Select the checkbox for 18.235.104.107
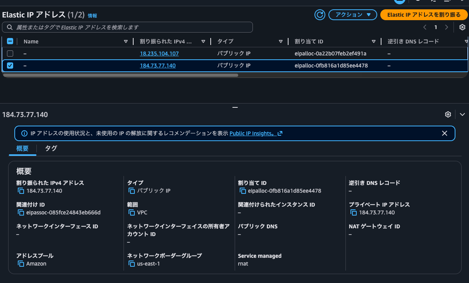469x283 pixels. [x=10, y=53]
